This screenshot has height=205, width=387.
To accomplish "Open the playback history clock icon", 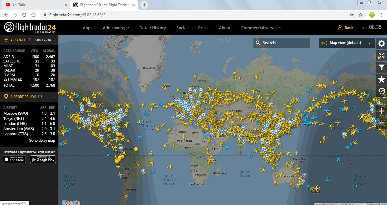I will [x=382, y=91].
